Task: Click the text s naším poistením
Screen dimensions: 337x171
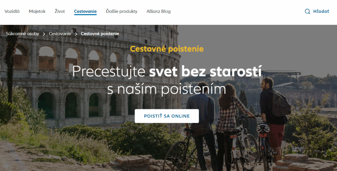Action: pyautogui.click(x=167, y=89)
